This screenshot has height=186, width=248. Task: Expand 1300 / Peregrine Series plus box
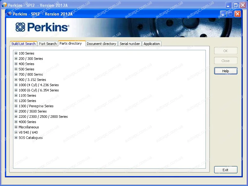16,106
